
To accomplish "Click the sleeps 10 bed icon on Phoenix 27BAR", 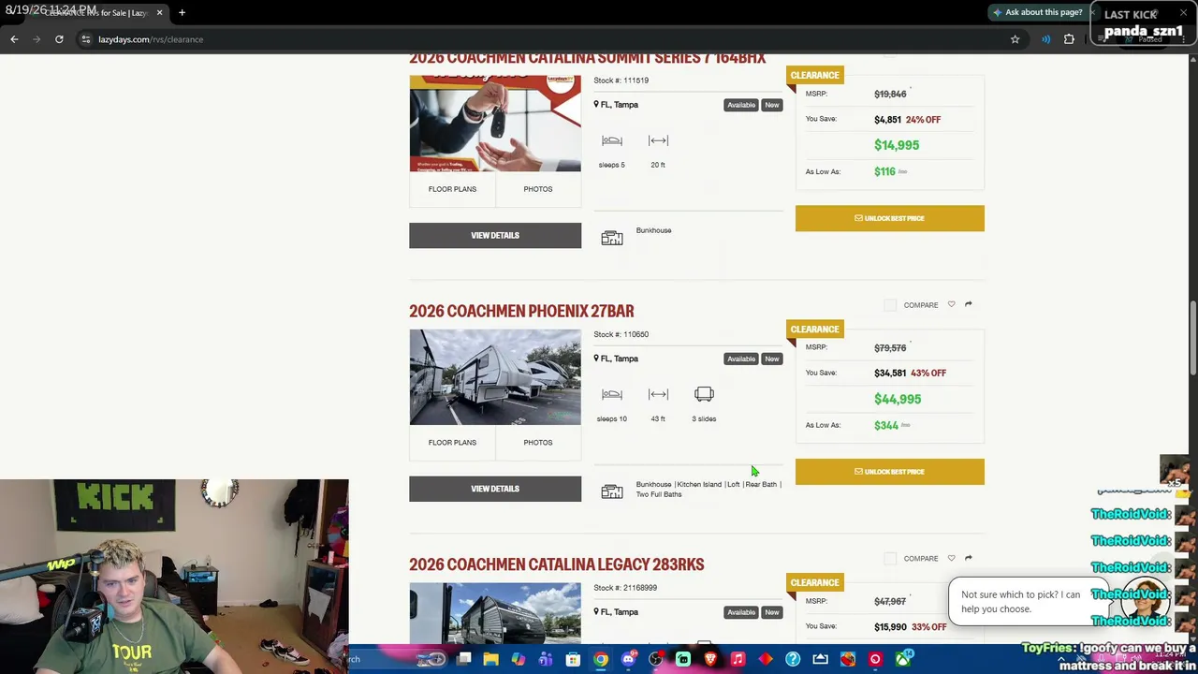I will tap(612, 394).
